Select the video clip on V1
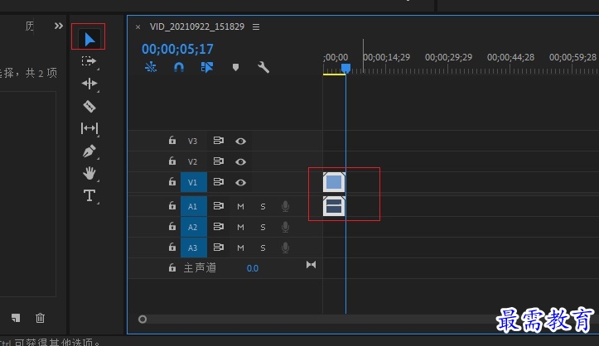 tap(334, 182)
